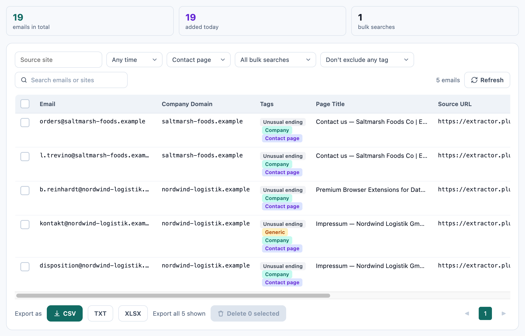This screenshot has height=336, width=525.
Task: Check the kontakt@nordwind-logistik row checkbox
Action: click(25, 225)
